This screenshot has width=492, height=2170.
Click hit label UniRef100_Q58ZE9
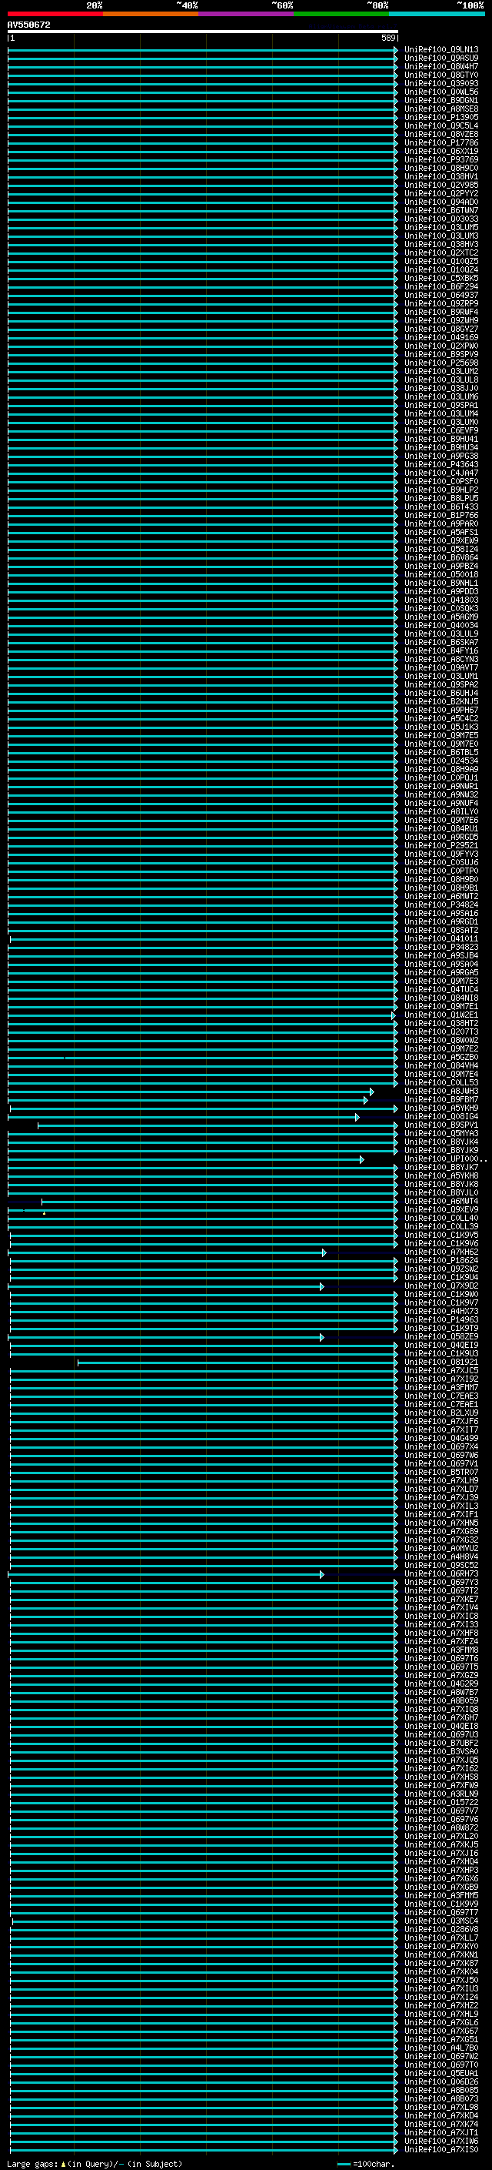point(441,1337)
